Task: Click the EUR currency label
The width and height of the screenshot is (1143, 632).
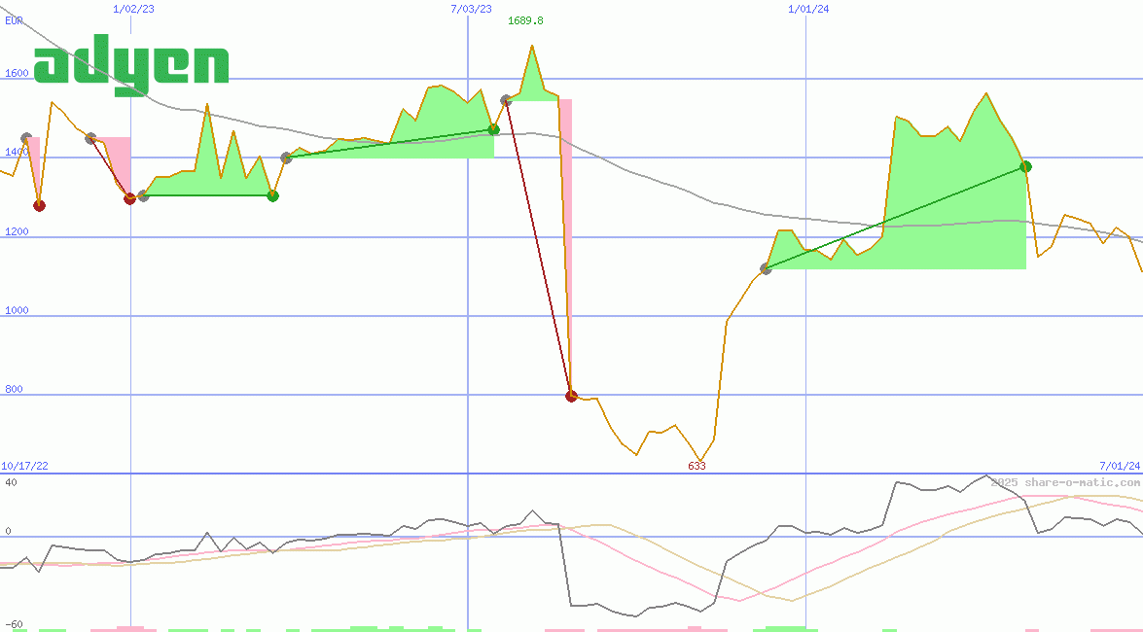Action: [x=14, y=20]
